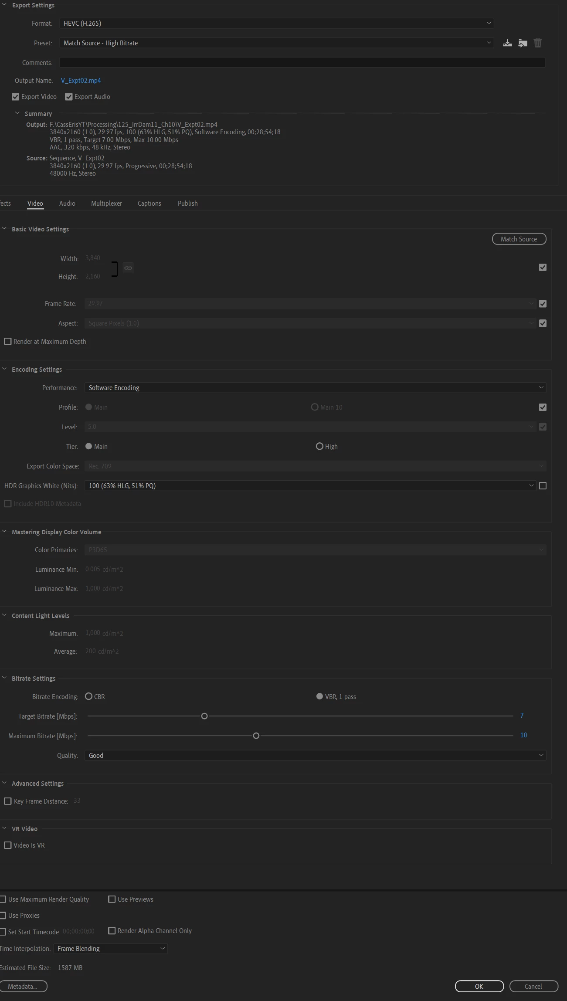Collapse VR Video section
Viewport: 567px width, 1001px height.
click(4, 828)
